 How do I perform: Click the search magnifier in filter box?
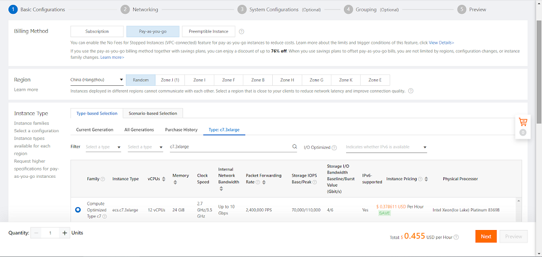point(294,147)
